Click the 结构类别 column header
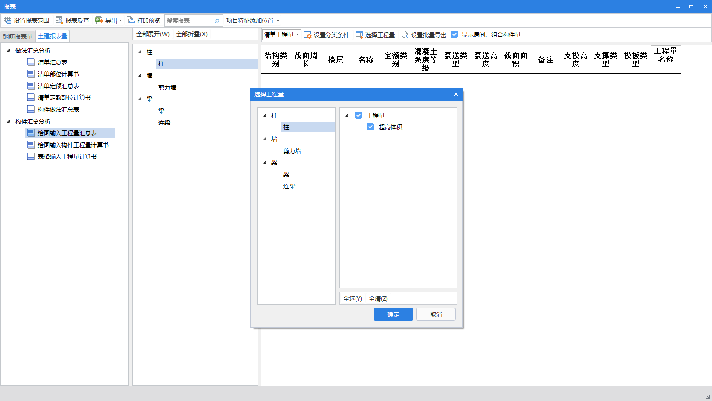 click(x=276, y=60)
